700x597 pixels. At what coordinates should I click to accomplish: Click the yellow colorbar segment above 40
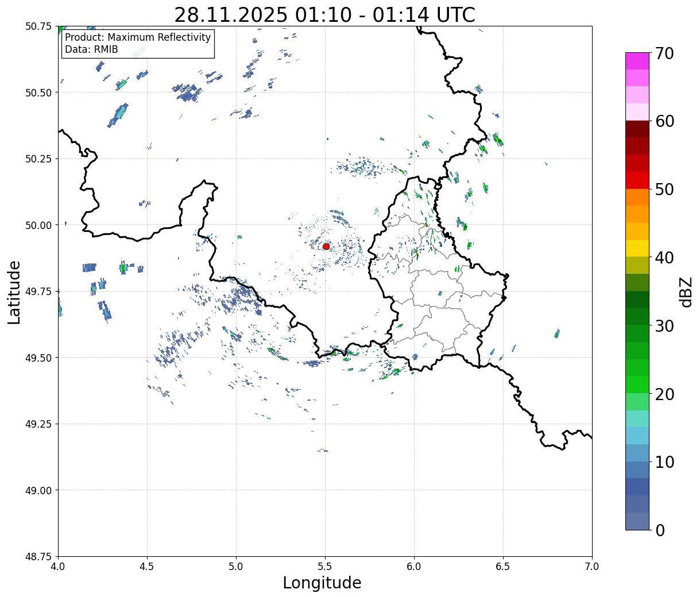point(637,249)
